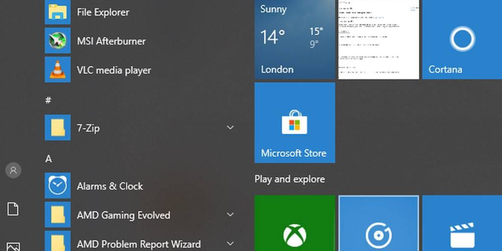Viewport: 502px width, 251px height.
Task: Click AMD Problem Report Wizard label
Action: point(139,244)
